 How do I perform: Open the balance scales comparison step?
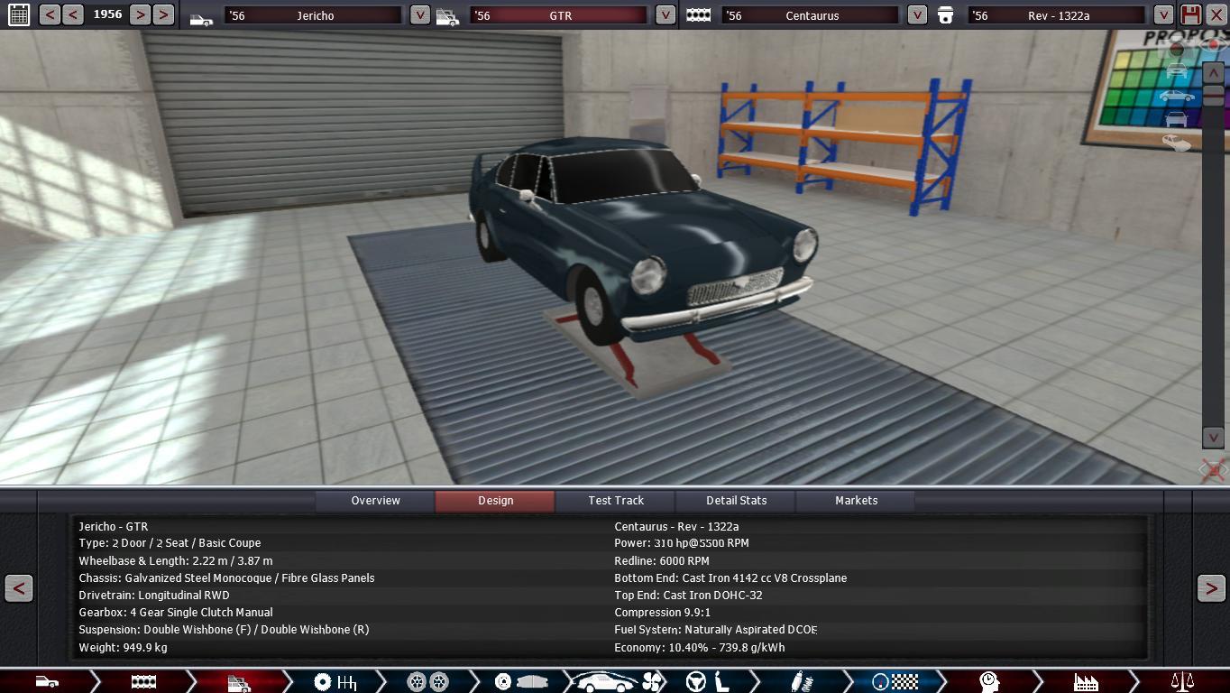point(1181,681)
